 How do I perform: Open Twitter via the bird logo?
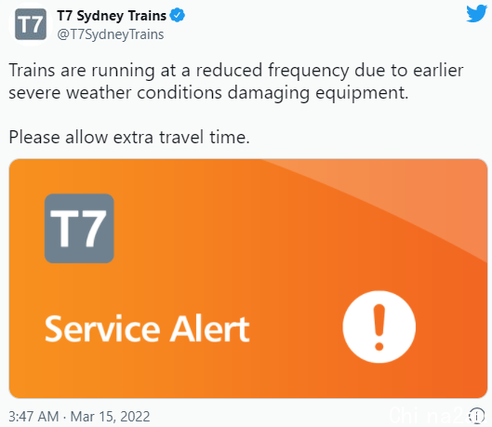pyautogui.click(x=476, y=13)
